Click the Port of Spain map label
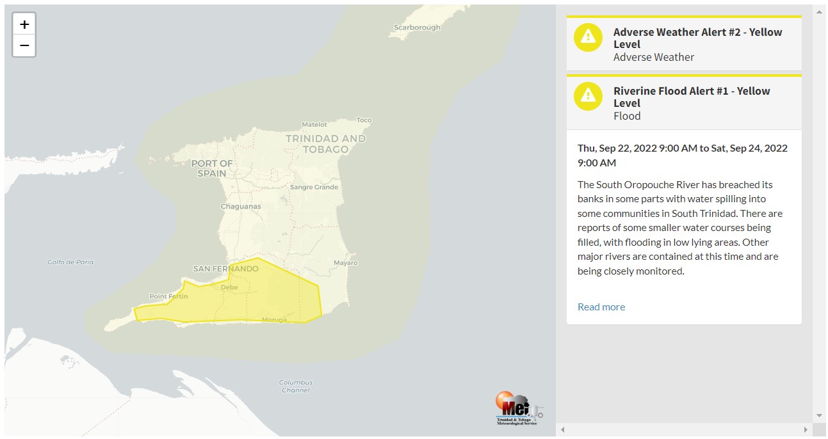 coord(212,168)
